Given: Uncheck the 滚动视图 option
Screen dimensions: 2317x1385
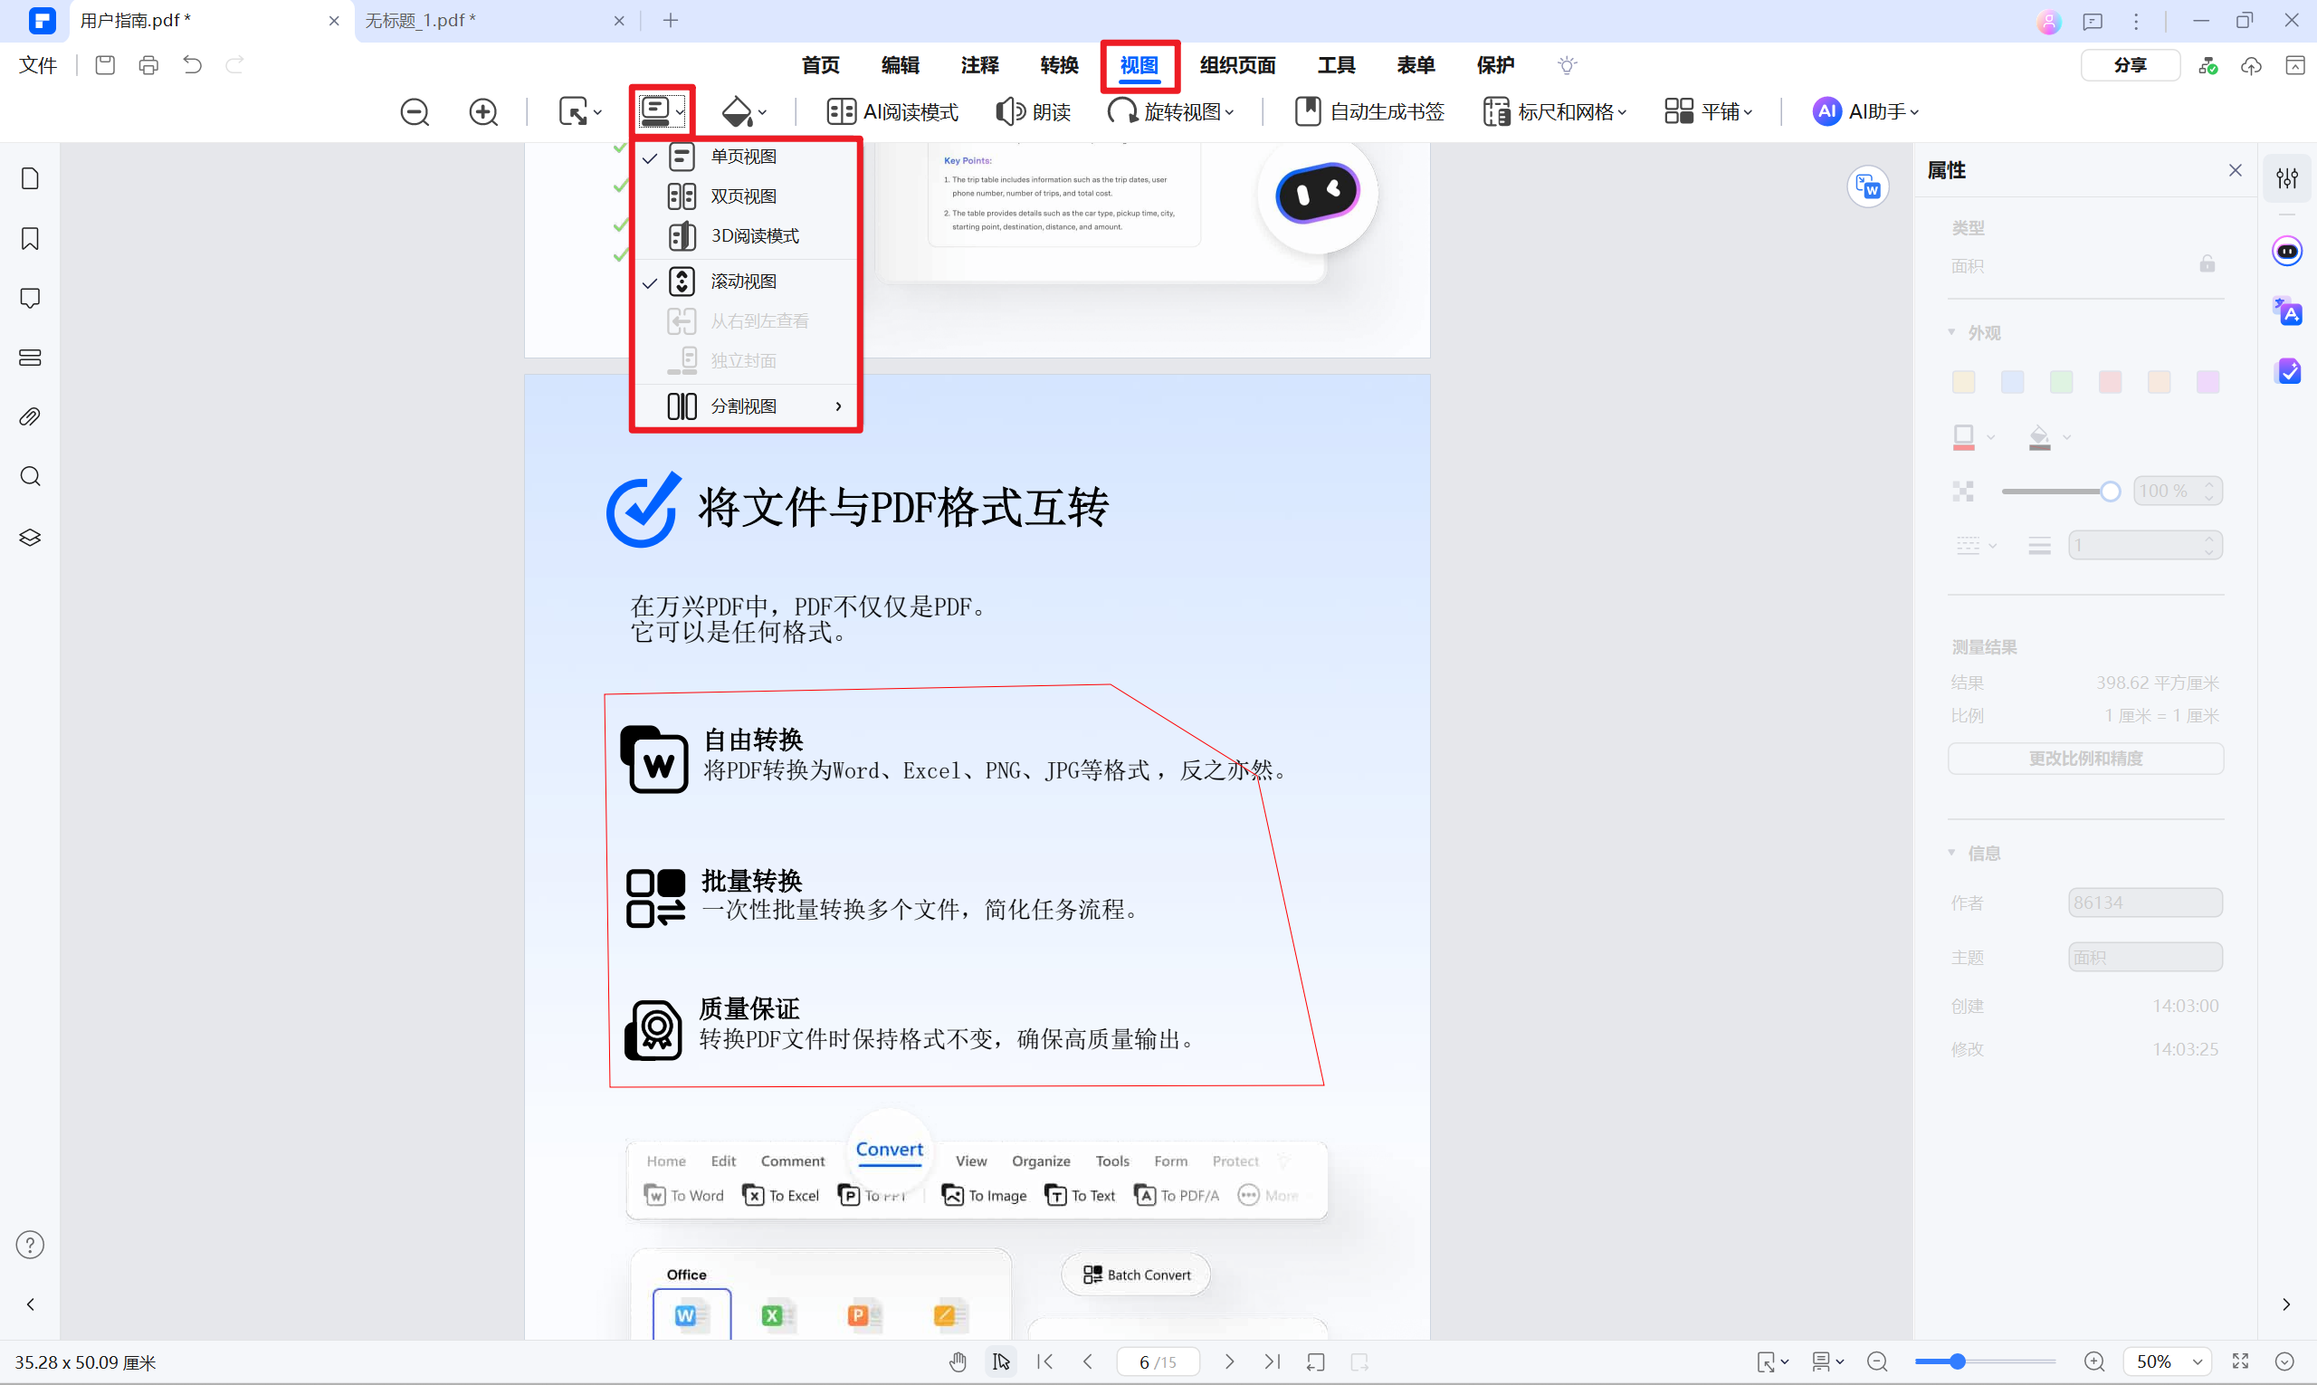Looking at the screenshot, I should coord(743,281).
